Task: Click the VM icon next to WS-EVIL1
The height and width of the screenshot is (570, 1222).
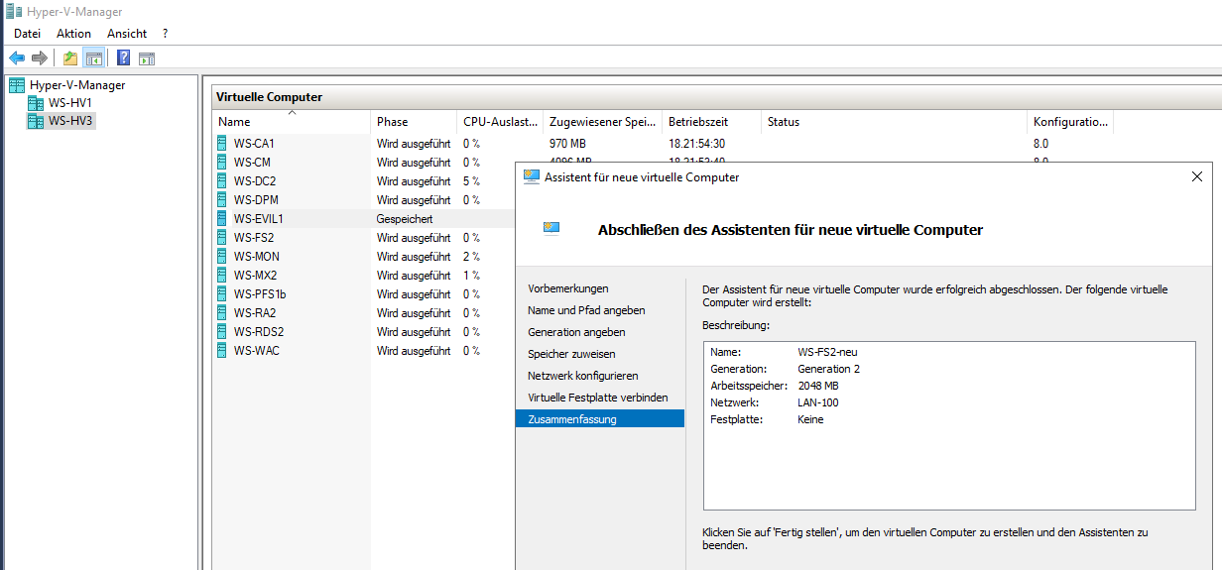Action: pos(222,218)
